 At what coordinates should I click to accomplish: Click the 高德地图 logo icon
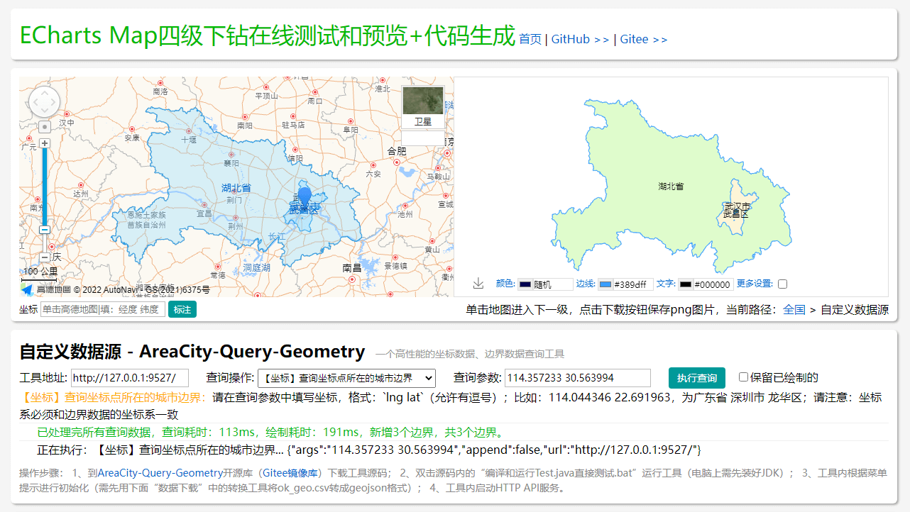[27, 289]
